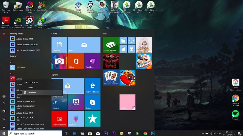The width and height of the screenshot is (243, 136).
Task: Select the Recycle Bin desktop icon
Action: [x=6, y=7]
